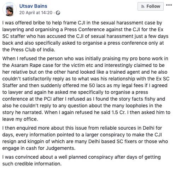Click the words 'leave my office'
The height and width of the screenshot is (169, 175).
19,119
